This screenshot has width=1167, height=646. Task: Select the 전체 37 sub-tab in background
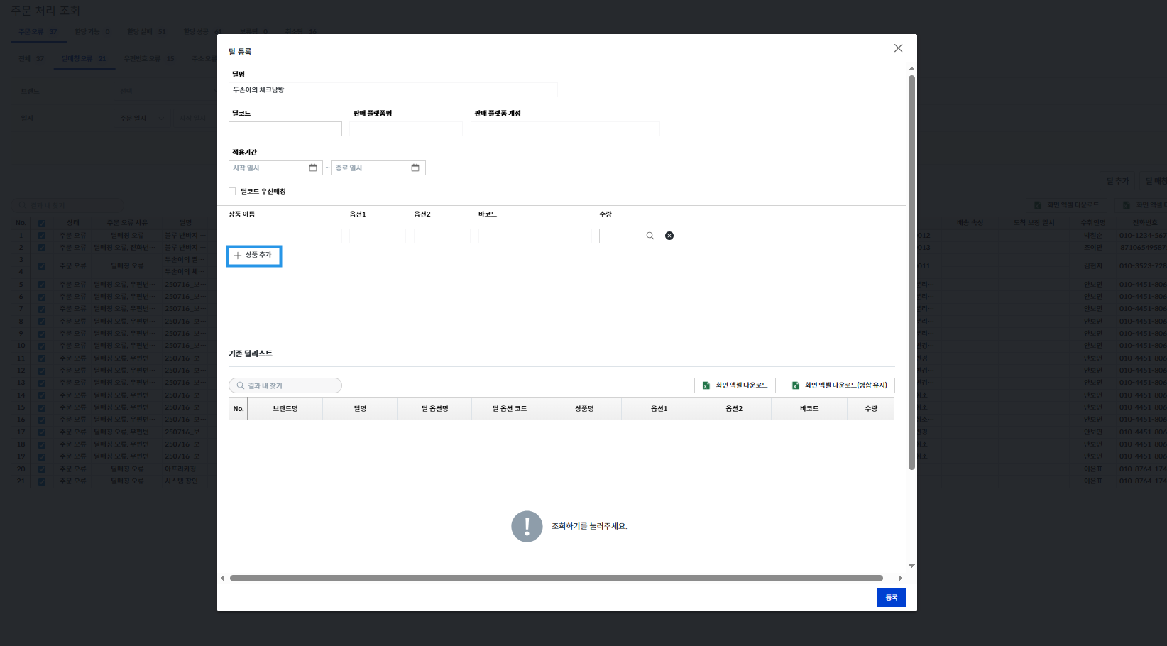(x=31, y=59)
